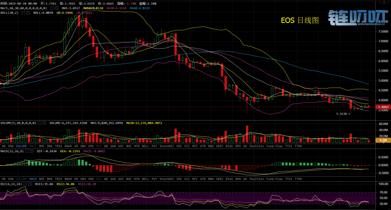Select DMA tab under the volume pane

pyautogui.click(x=50, y=146)
